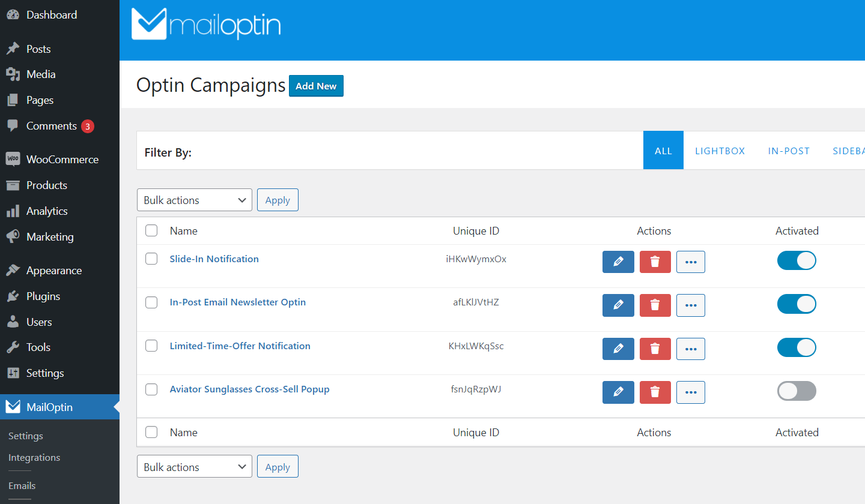This screenshot has width=865, height=504.
Task: Click the top Apply button
Action: pyautogui.click(x=278, y=200)
